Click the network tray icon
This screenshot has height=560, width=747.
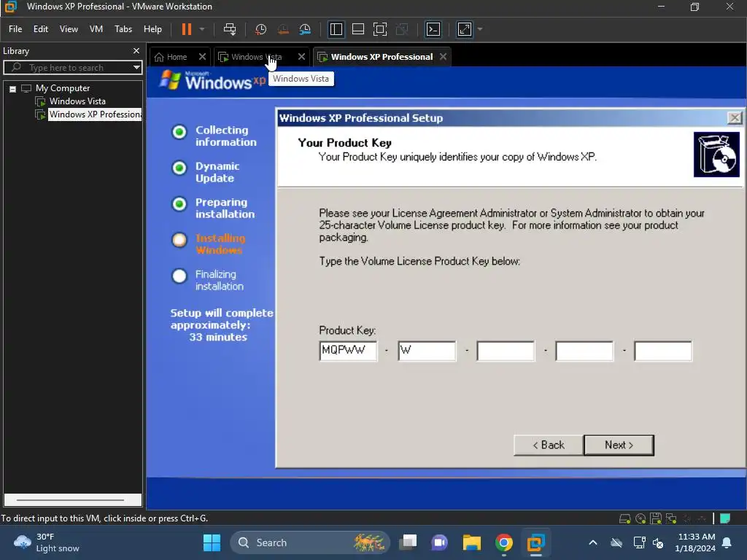point(639,542)
